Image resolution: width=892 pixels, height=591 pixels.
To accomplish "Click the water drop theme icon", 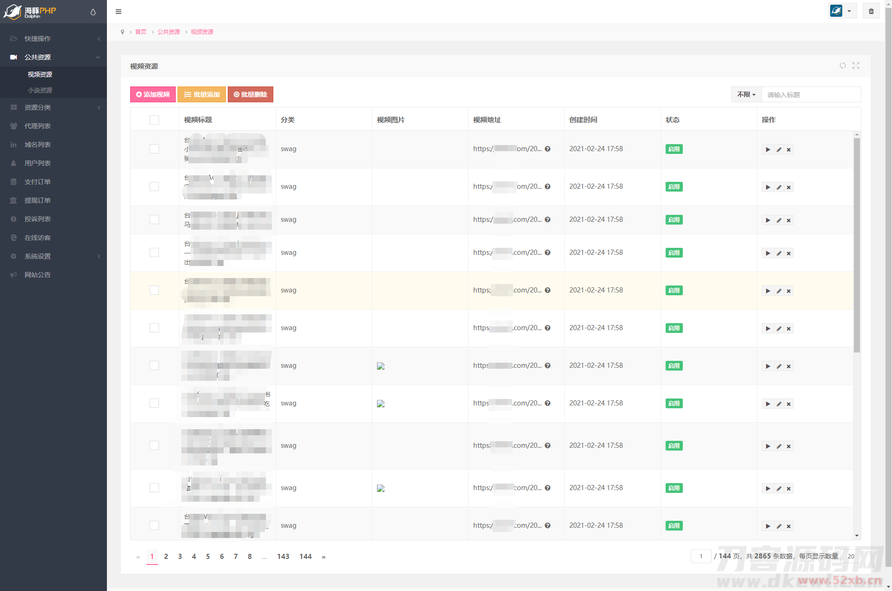I will coord(93,12).
